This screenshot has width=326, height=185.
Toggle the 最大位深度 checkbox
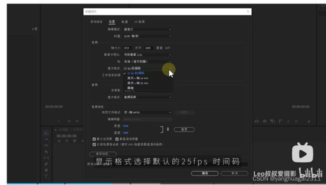pyautogui.click(x=94, y=139)
